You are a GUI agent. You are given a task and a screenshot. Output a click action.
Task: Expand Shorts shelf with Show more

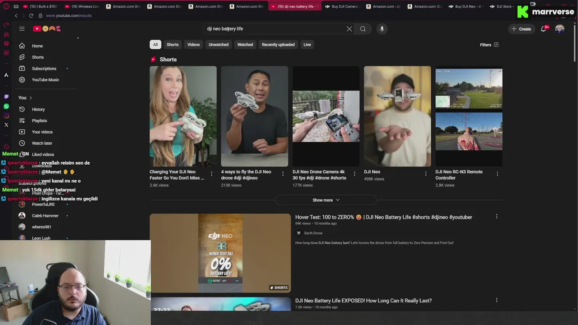coord(326,200)
